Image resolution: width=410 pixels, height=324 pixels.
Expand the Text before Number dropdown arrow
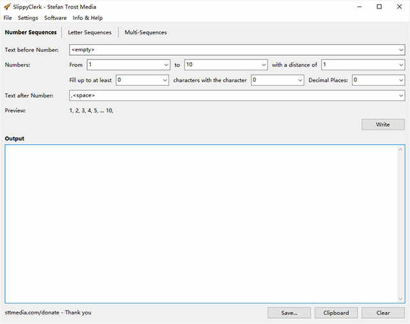point(401,50)
